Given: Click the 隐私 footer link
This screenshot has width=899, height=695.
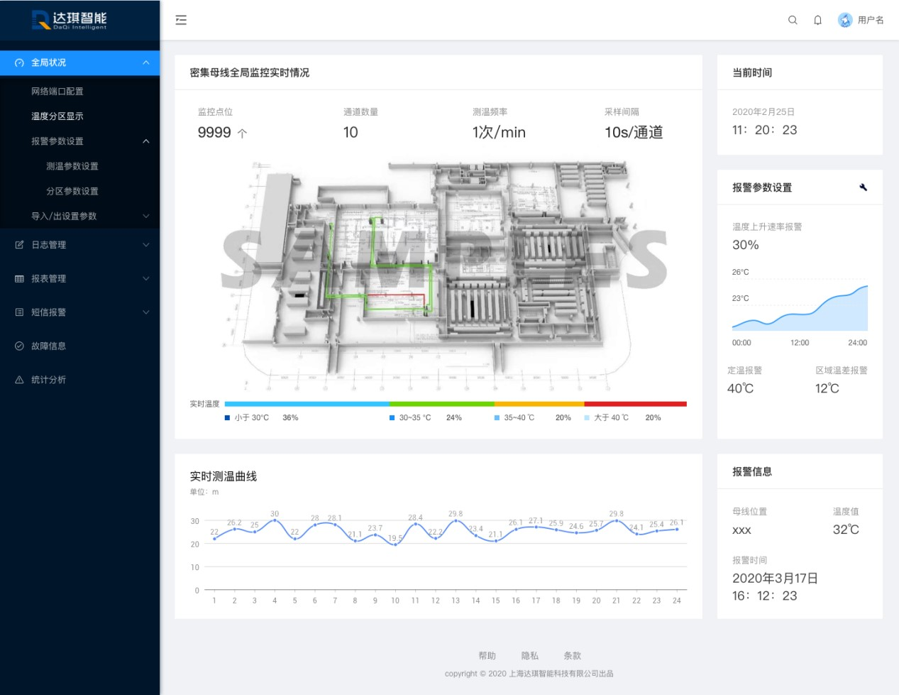Looking at the screenshot, I should 529,655.
